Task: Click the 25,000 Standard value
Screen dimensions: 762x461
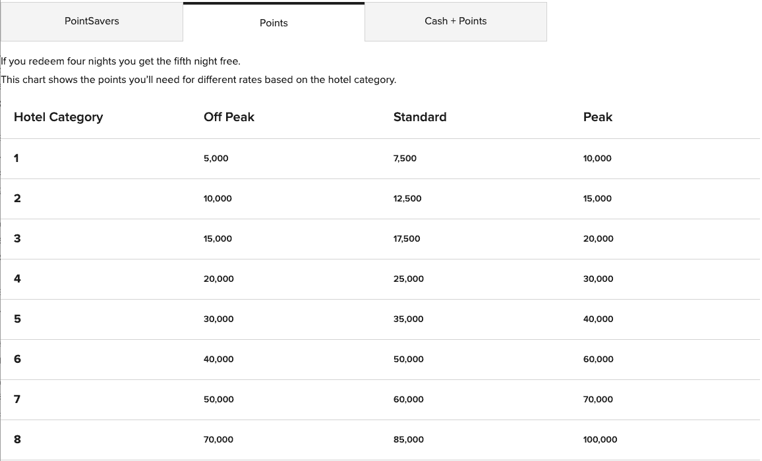Action: 409,279
